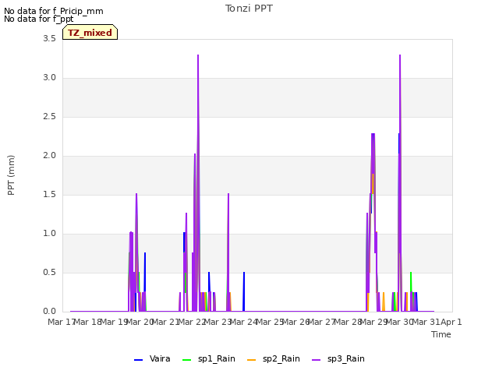Click the Mar 30 x-axis label
Screen dimensions: 499x374
399,322
